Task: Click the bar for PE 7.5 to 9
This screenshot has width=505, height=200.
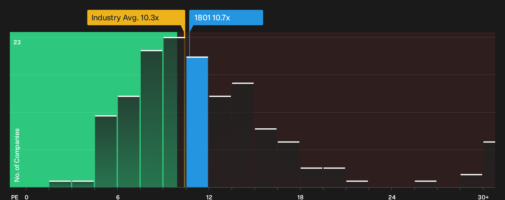Action: 151,118
